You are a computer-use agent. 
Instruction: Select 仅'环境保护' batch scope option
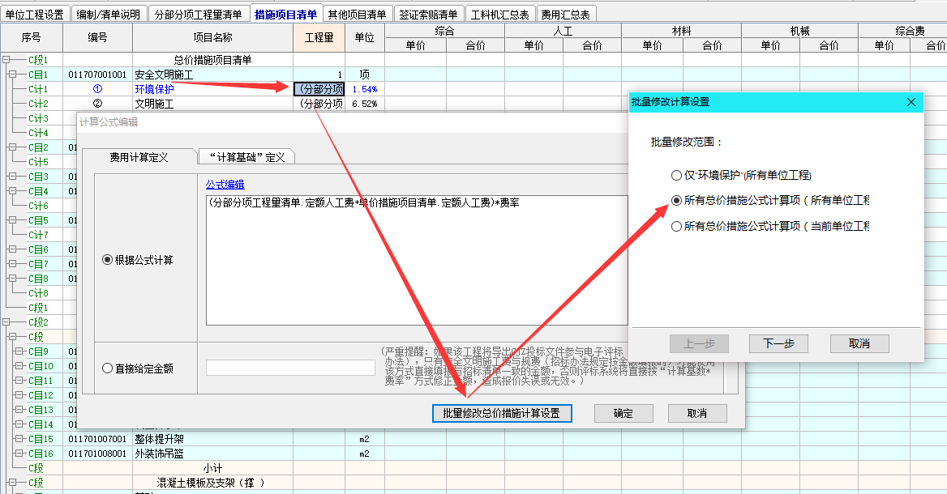[x=676, y=175]
